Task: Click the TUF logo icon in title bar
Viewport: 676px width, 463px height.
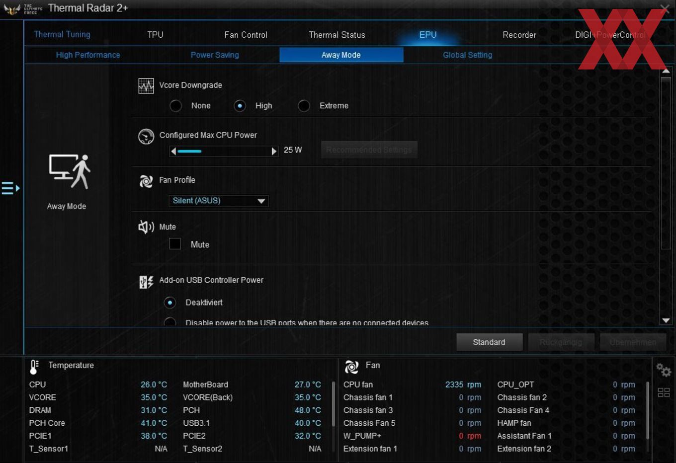Action: click(x=12, y=8)
